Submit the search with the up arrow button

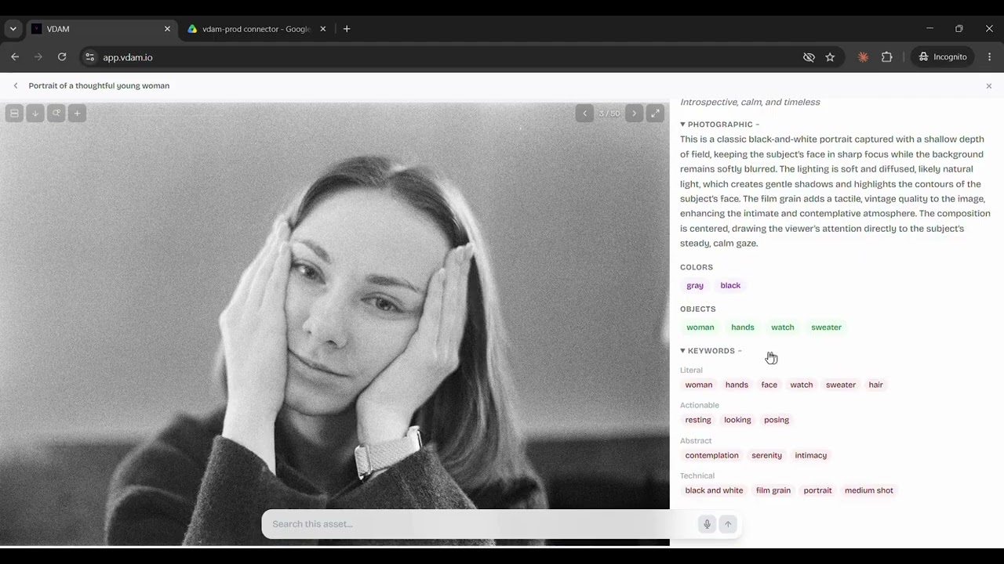tap(728, 524)
